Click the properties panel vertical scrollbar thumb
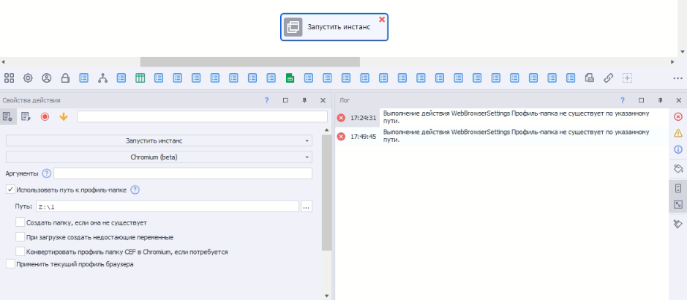687x300 pixels. coord(326,192)
